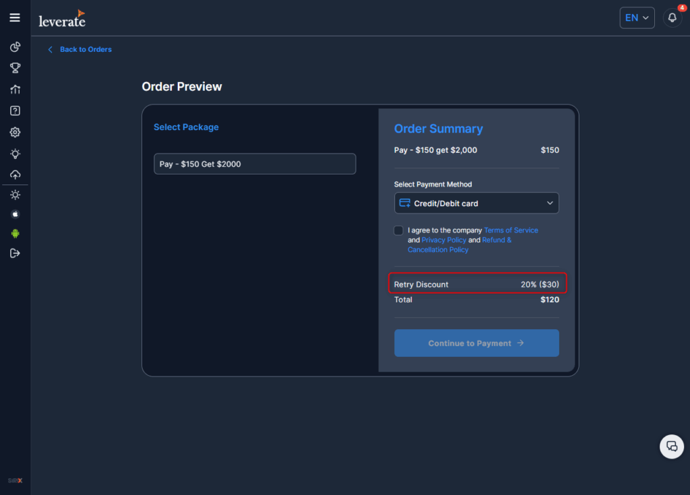Click the Apple app download icon
Viewport: 690px width, 495px height.
(15, 214)
